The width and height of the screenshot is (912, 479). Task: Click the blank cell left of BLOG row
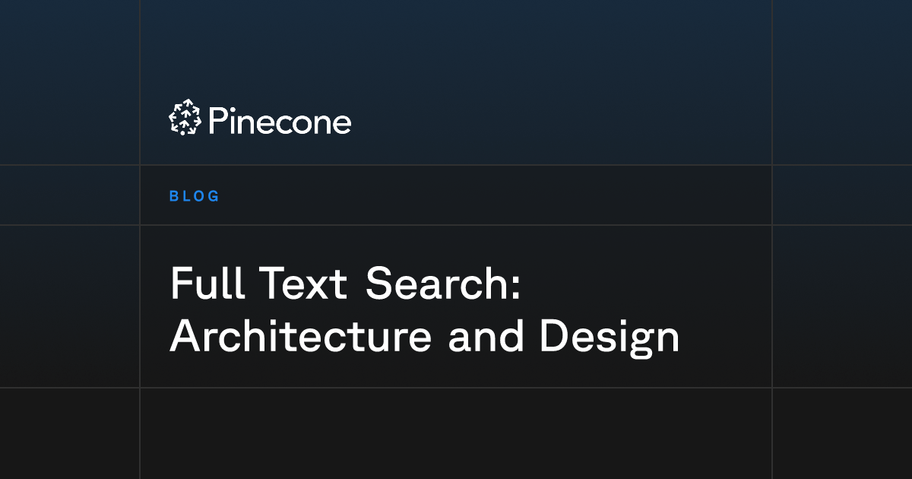coord(69,195)
